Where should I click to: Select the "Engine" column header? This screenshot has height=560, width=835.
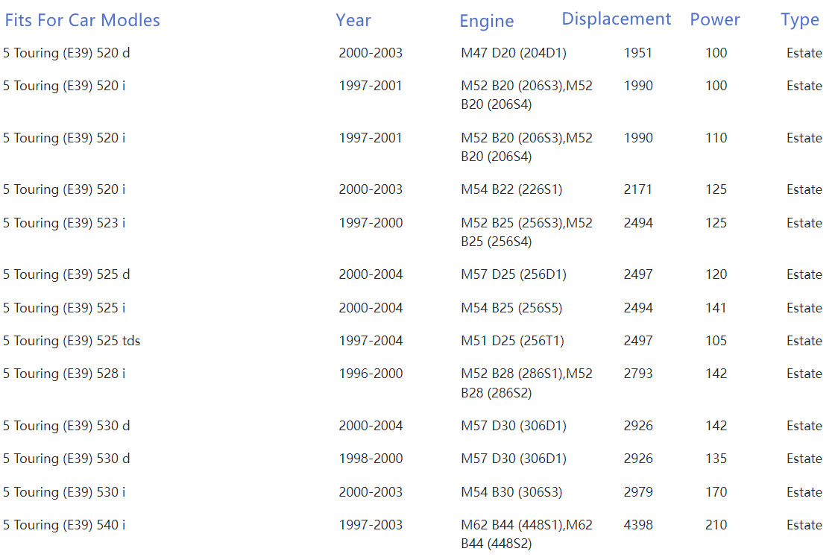pos(486,21)
